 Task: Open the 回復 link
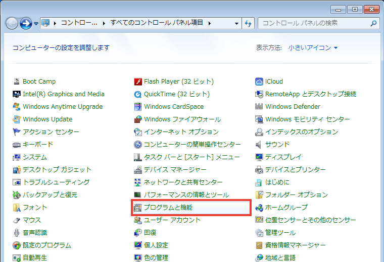pos(150,233)
